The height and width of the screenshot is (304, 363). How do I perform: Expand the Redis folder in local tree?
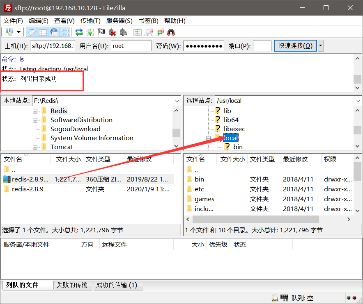coord(35,111)
